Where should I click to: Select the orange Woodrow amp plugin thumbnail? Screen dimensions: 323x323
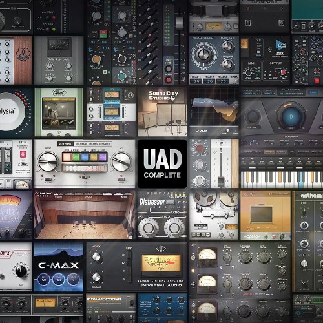(266, 214)
